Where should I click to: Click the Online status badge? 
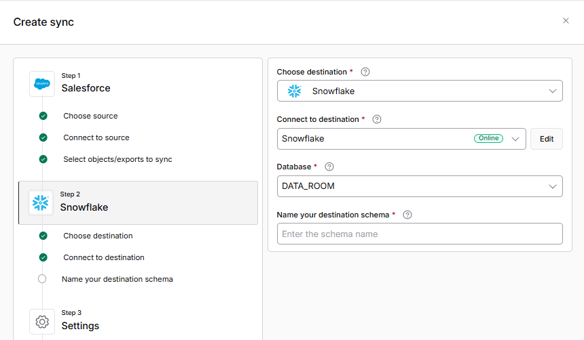(488, 138)
